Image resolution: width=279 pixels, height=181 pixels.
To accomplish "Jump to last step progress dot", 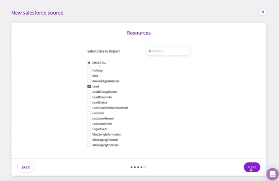I will [x=145, y=167].
